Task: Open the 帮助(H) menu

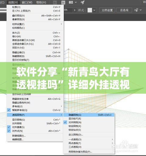Action: (41, 2)
